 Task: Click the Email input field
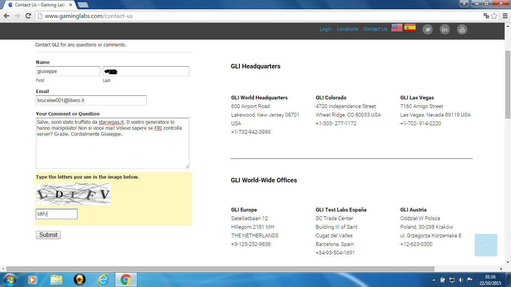(91, 101)
